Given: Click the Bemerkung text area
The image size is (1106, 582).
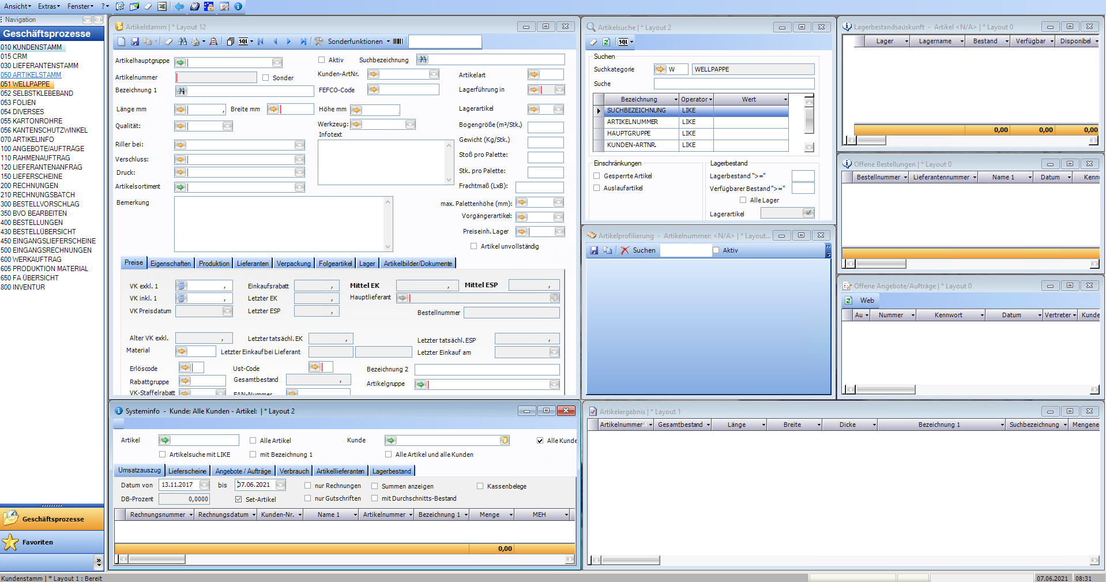Looking at the screenshot, I should coord(283,224).
